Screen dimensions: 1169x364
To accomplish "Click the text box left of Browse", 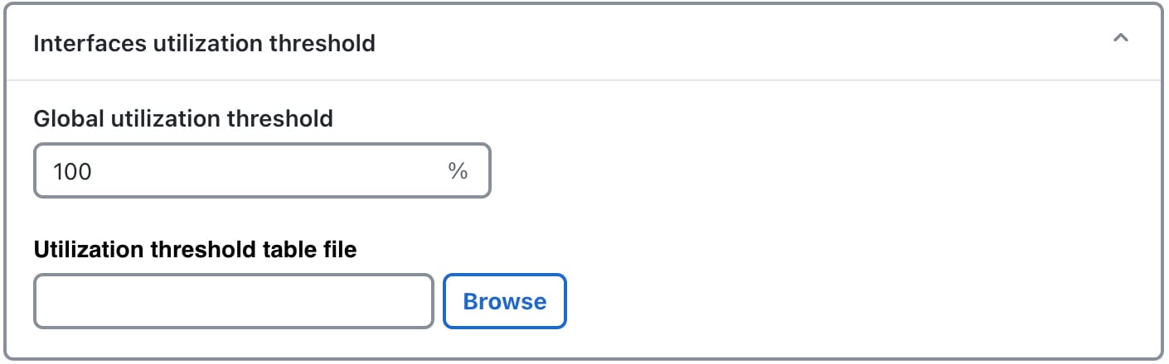I will click(x=233, y=301).
